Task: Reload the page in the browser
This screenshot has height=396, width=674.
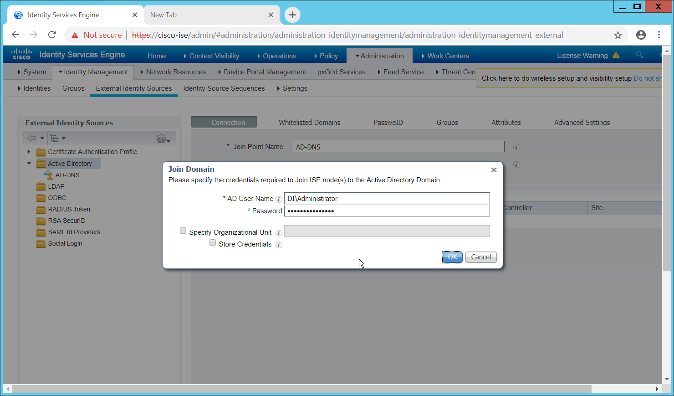Action: 52,35
